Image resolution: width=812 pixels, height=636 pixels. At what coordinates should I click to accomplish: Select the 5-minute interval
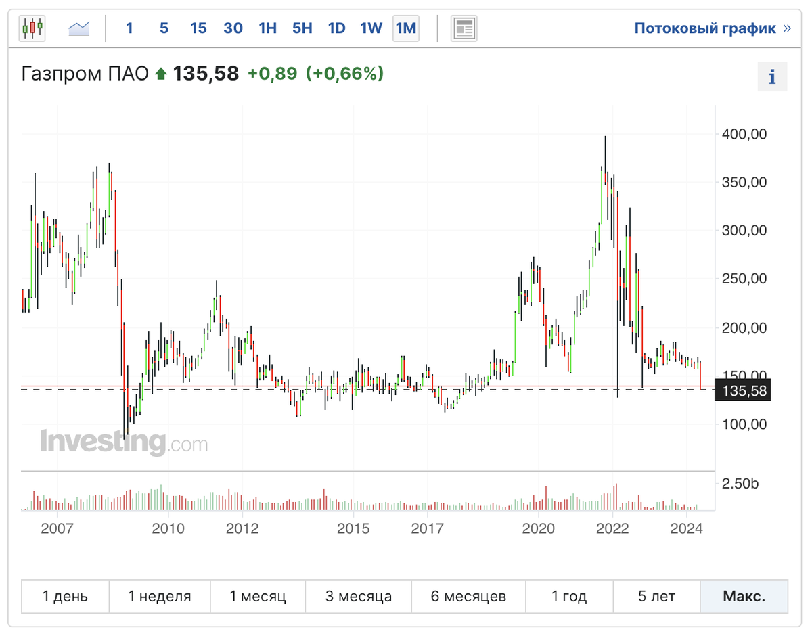coord(164,28)
